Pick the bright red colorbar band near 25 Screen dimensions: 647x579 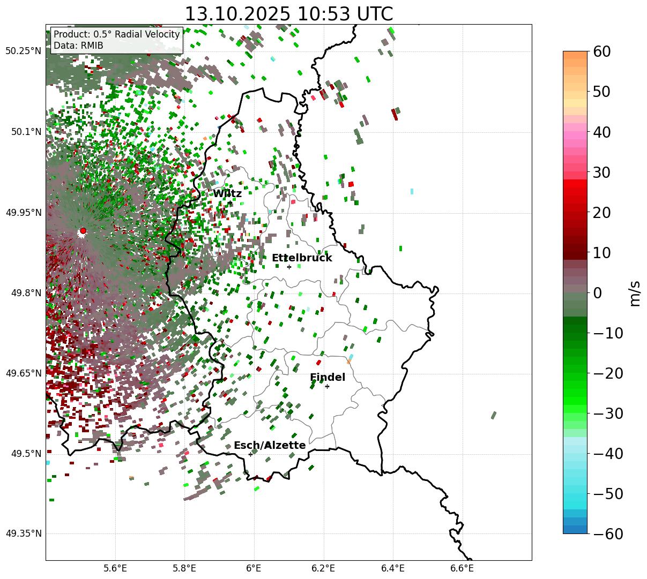pos(575,192)
